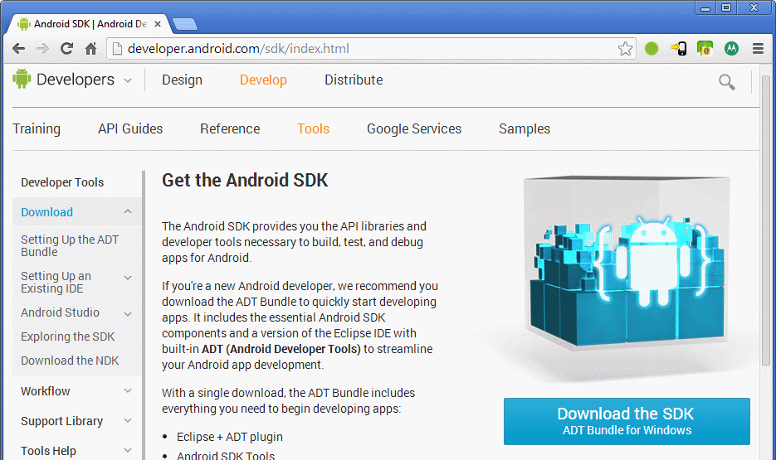
Task: Click the Eclipse + ADT plugin bullet
Action: 230,437
